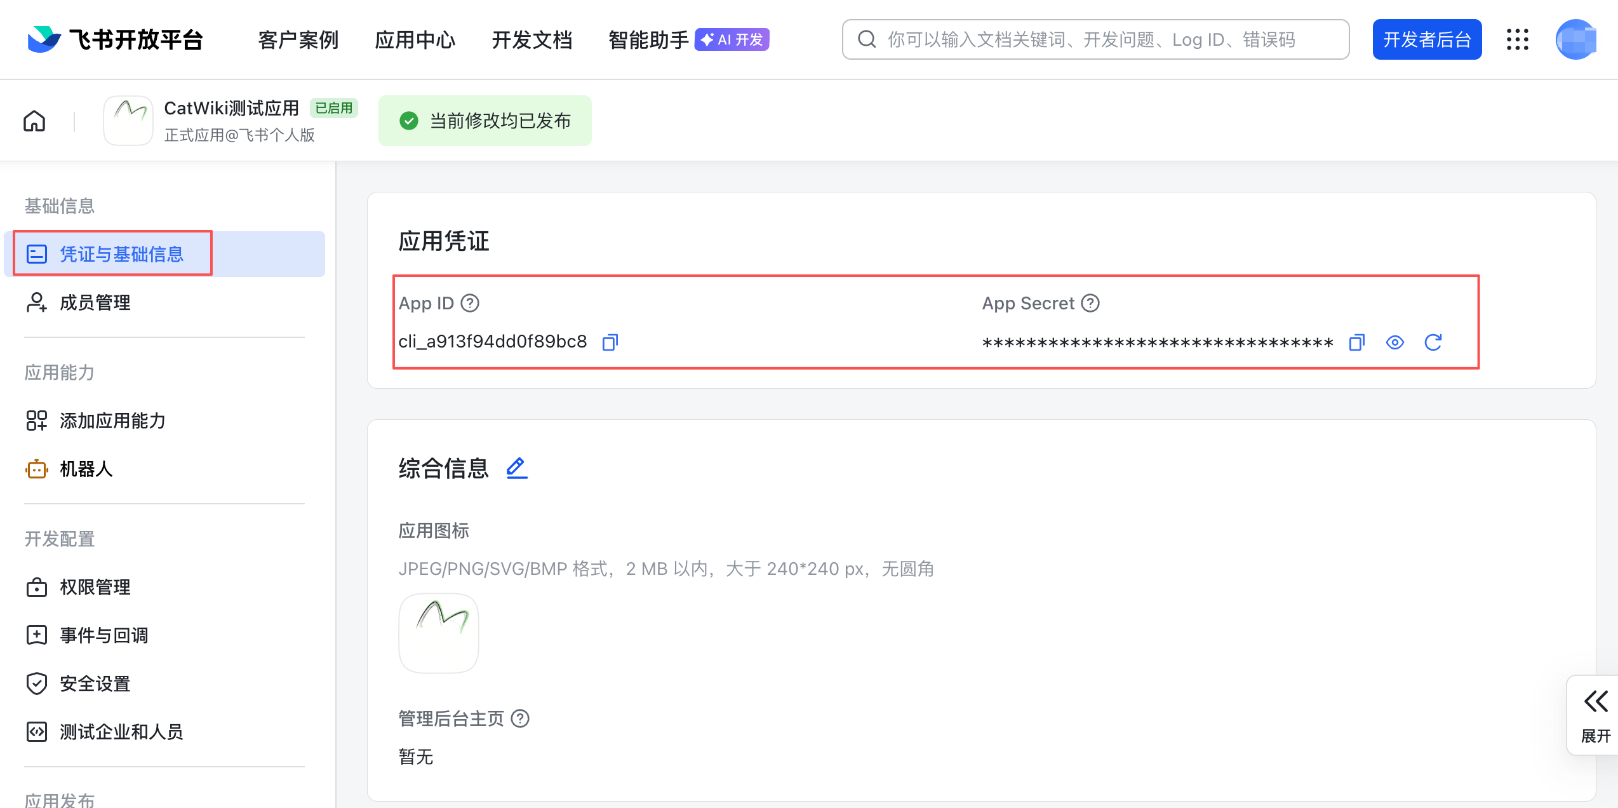Copy the App ID to clipboard
Viewport: 1618px width, 808px height.
(x=609, y=342)
